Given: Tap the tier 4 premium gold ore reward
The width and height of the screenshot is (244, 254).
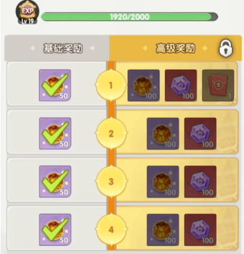Looking at the screenshot, I should 163,229.
